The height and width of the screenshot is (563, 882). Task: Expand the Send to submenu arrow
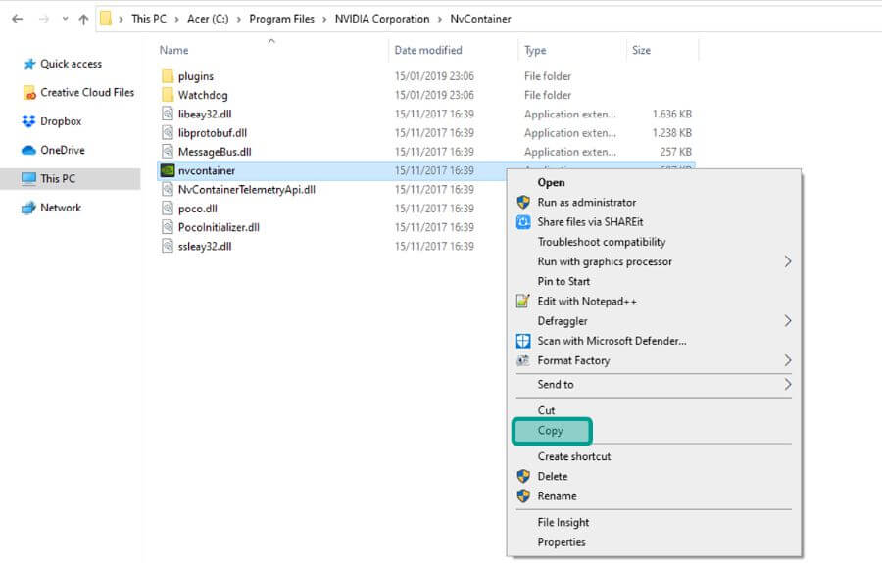click(788, 385)
